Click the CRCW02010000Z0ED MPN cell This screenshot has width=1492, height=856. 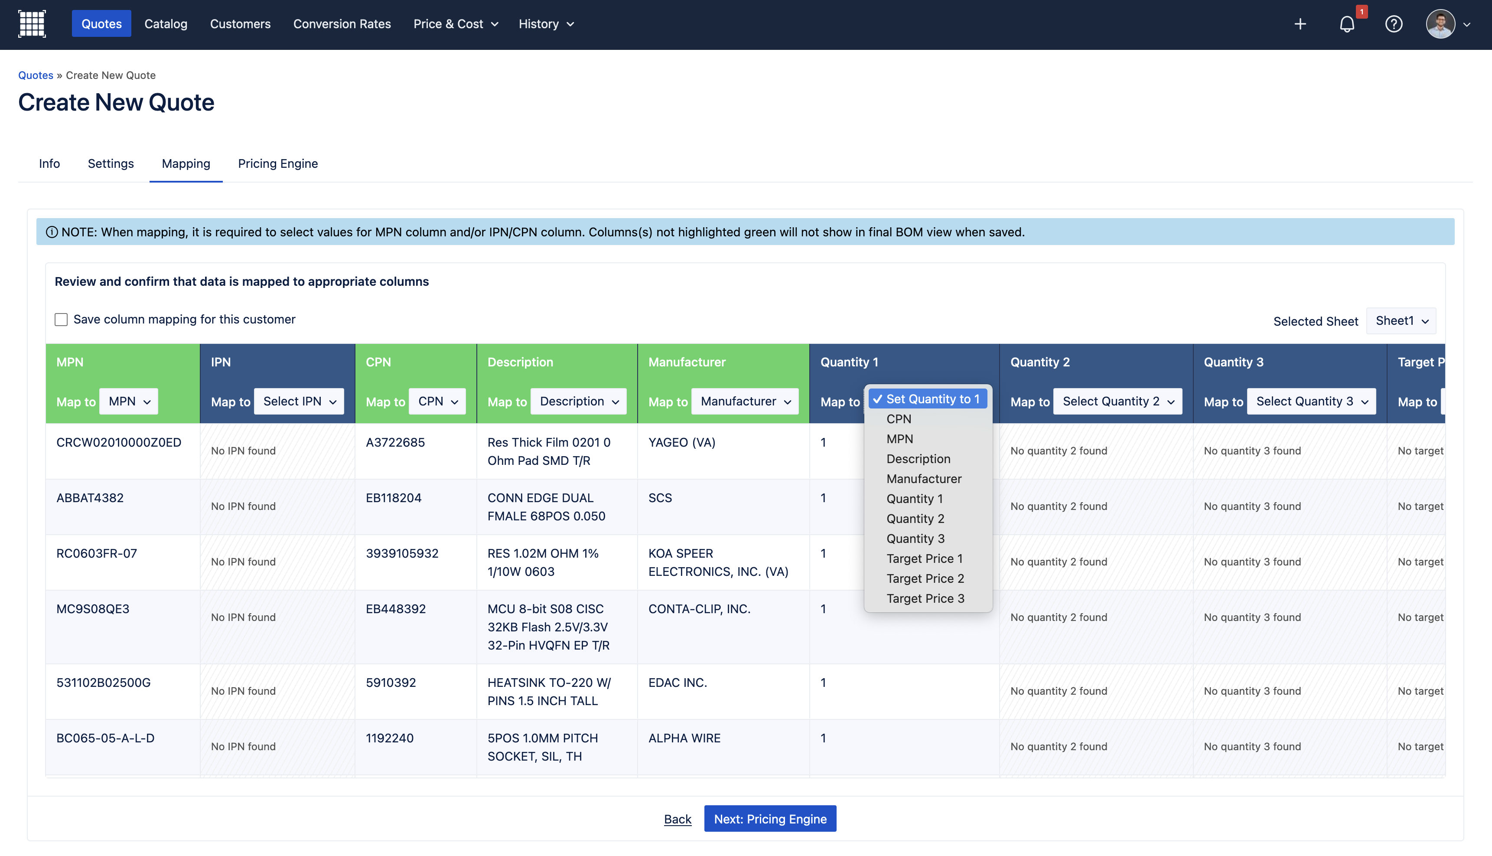coord(123,451)
